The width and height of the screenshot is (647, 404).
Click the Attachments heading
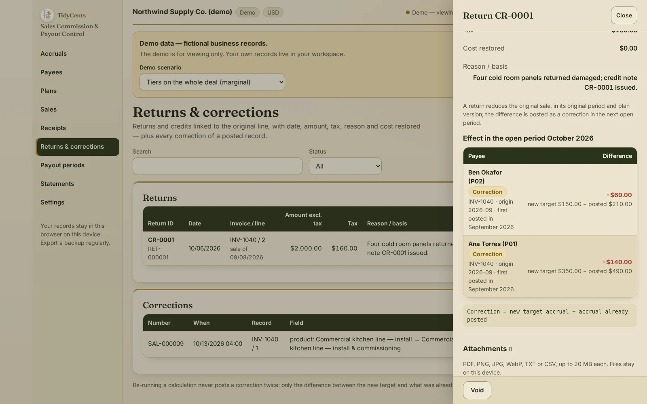click(484, 349)
